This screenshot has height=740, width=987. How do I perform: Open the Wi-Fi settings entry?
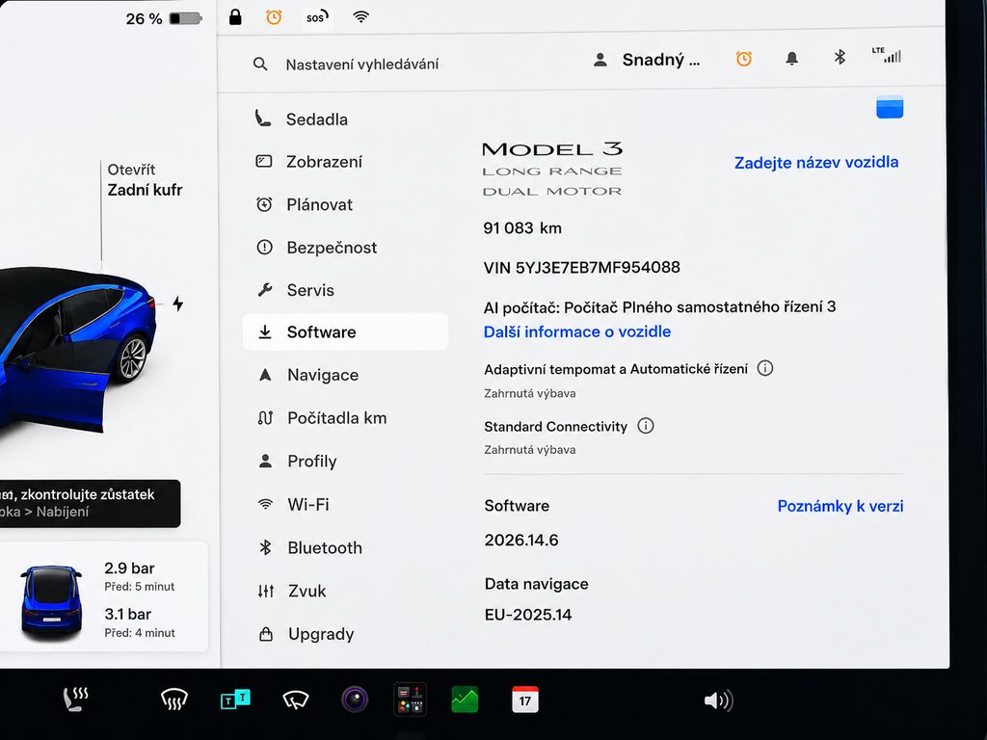coord(345,504)
